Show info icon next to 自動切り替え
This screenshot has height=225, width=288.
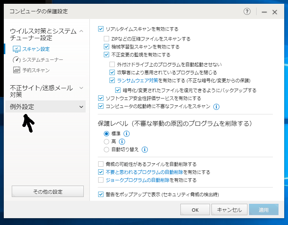[144, 150]
